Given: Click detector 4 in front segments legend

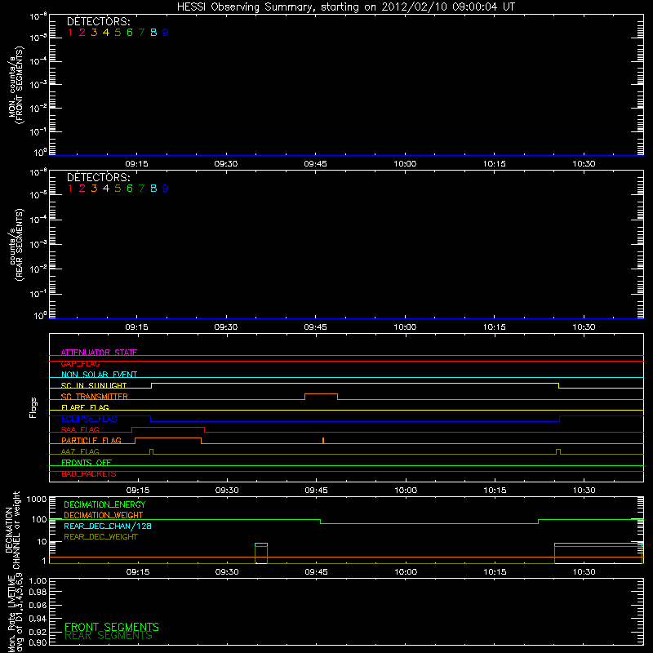Looking at the screenshot, I should pyautogui.click(x=106, y=33).
